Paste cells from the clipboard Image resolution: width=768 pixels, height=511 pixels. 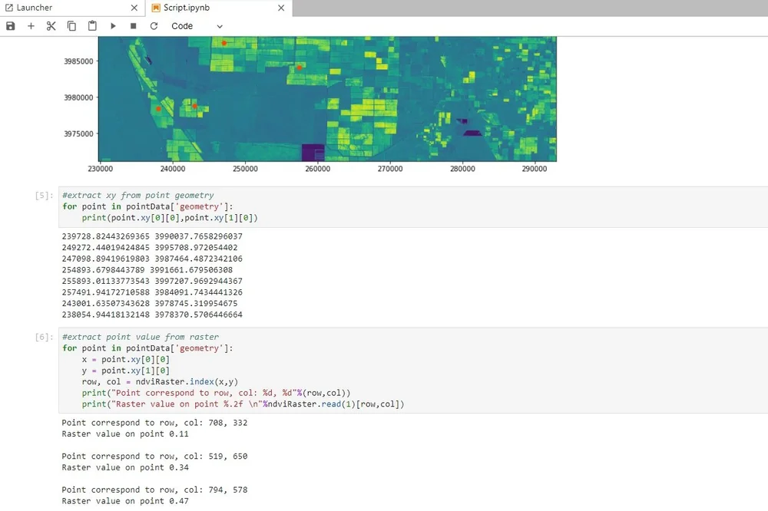tap(92, 25)
